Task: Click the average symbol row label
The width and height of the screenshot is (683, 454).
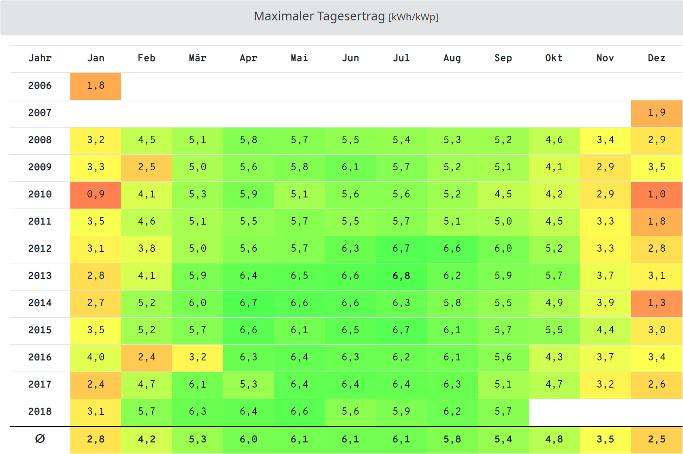Action: tap(40, 439)
